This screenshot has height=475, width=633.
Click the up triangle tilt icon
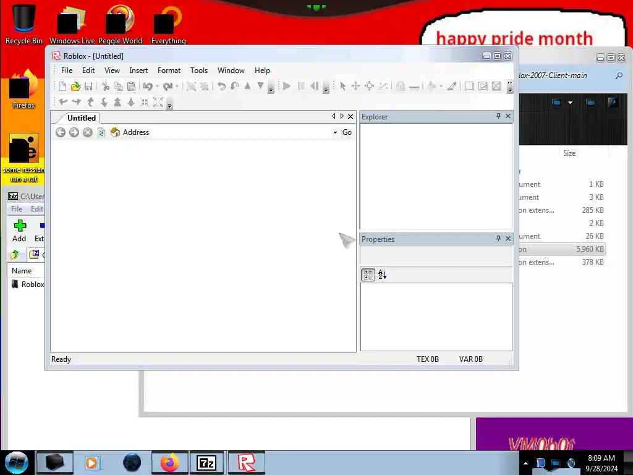point(247,86)
